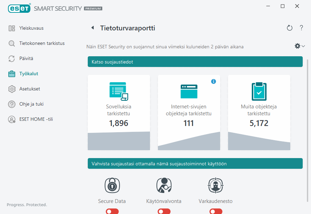The width and height of the screenshot is (311, 214).
Task: Open the Päivitä update section
Action: 27,58
